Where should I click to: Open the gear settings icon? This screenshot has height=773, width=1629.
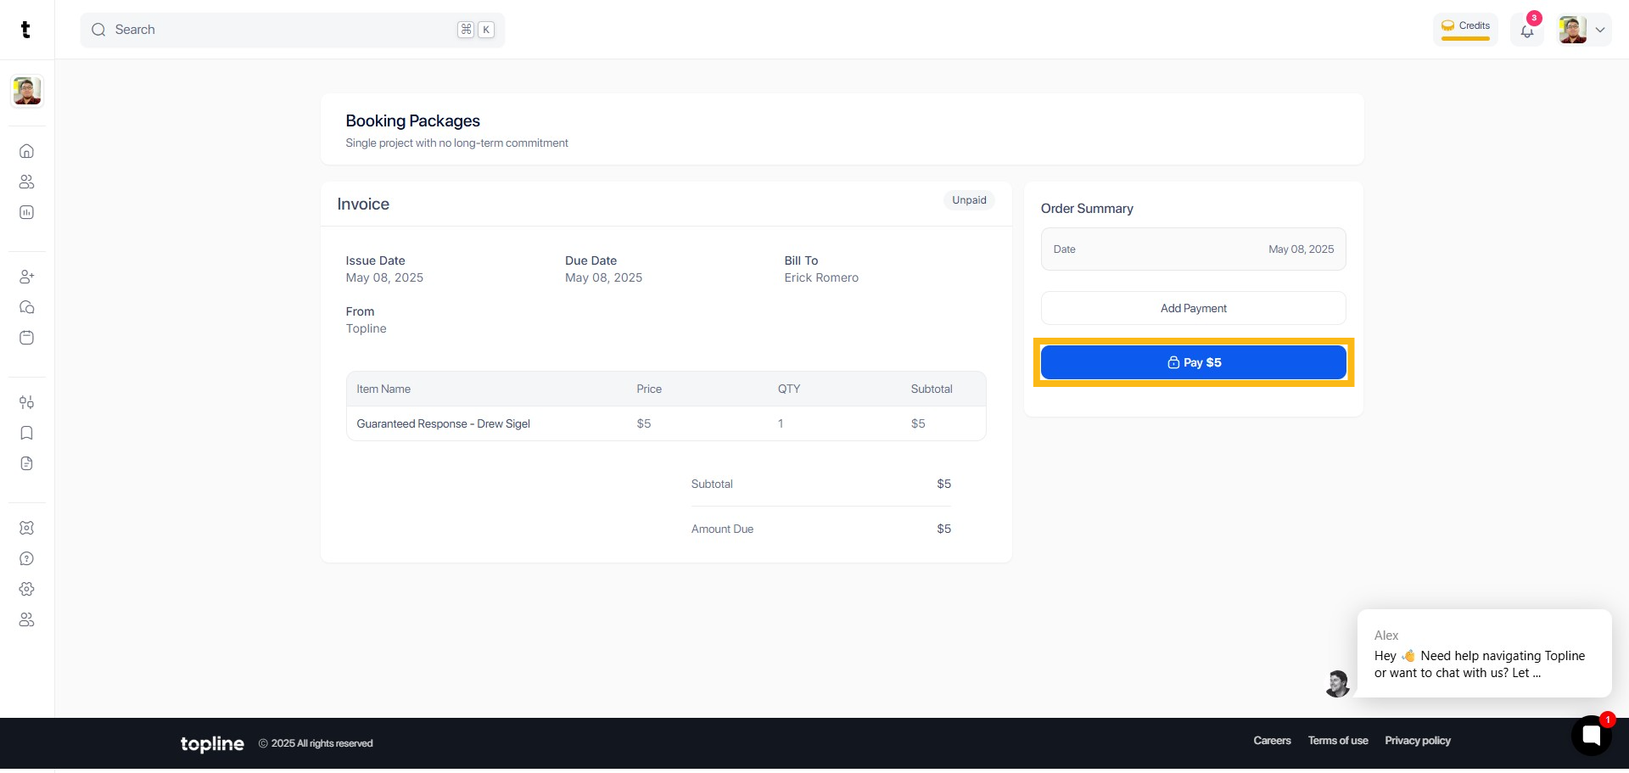click(x=27, y=589)
